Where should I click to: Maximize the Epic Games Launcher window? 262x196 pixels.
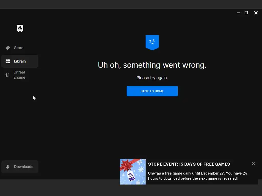coord(246,13)
